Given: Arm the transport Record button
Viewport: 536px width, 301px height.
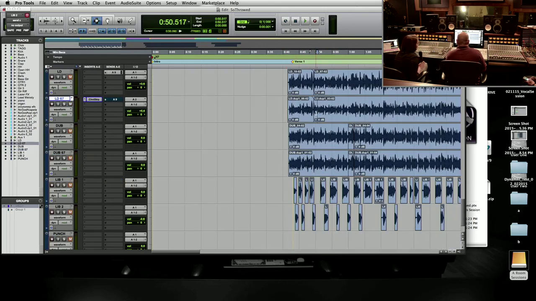Looking at the screenshot, I should click(x=315, y=21).
